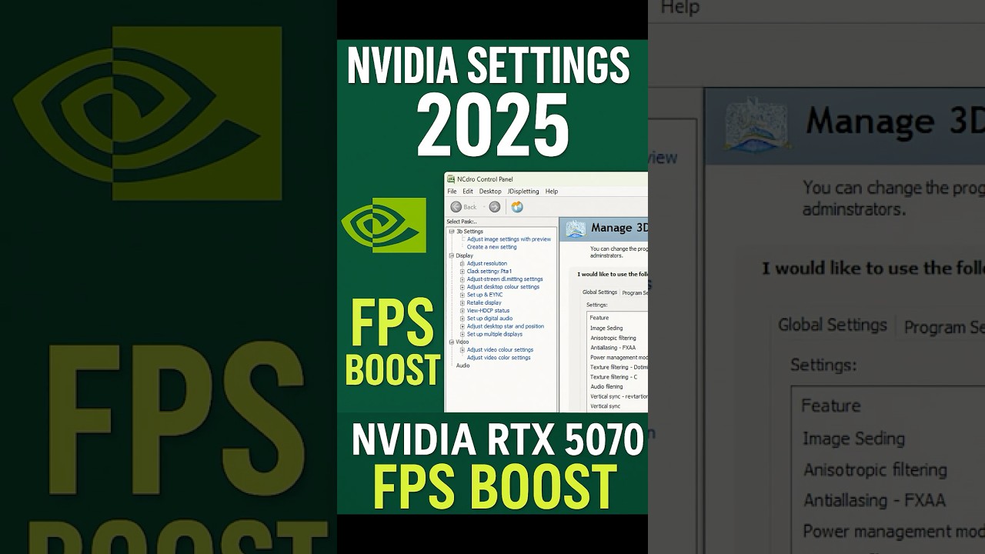Select the Audio tree item
Viewport: 985px width, 554px height.
coord(462,365)
